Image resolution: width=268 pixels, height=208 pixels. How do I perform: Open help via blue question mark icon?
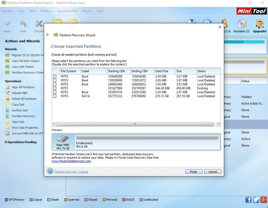(50, 171)
